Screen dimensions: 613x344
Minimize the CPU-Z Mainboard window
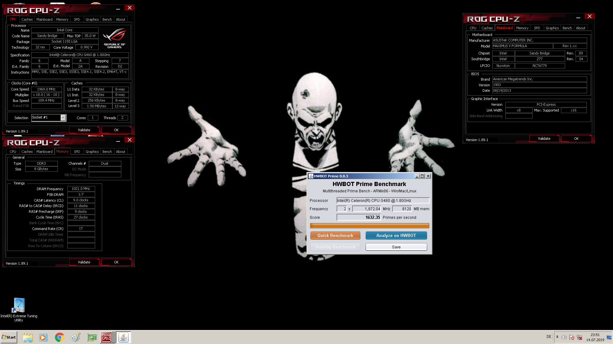point(578,18)
